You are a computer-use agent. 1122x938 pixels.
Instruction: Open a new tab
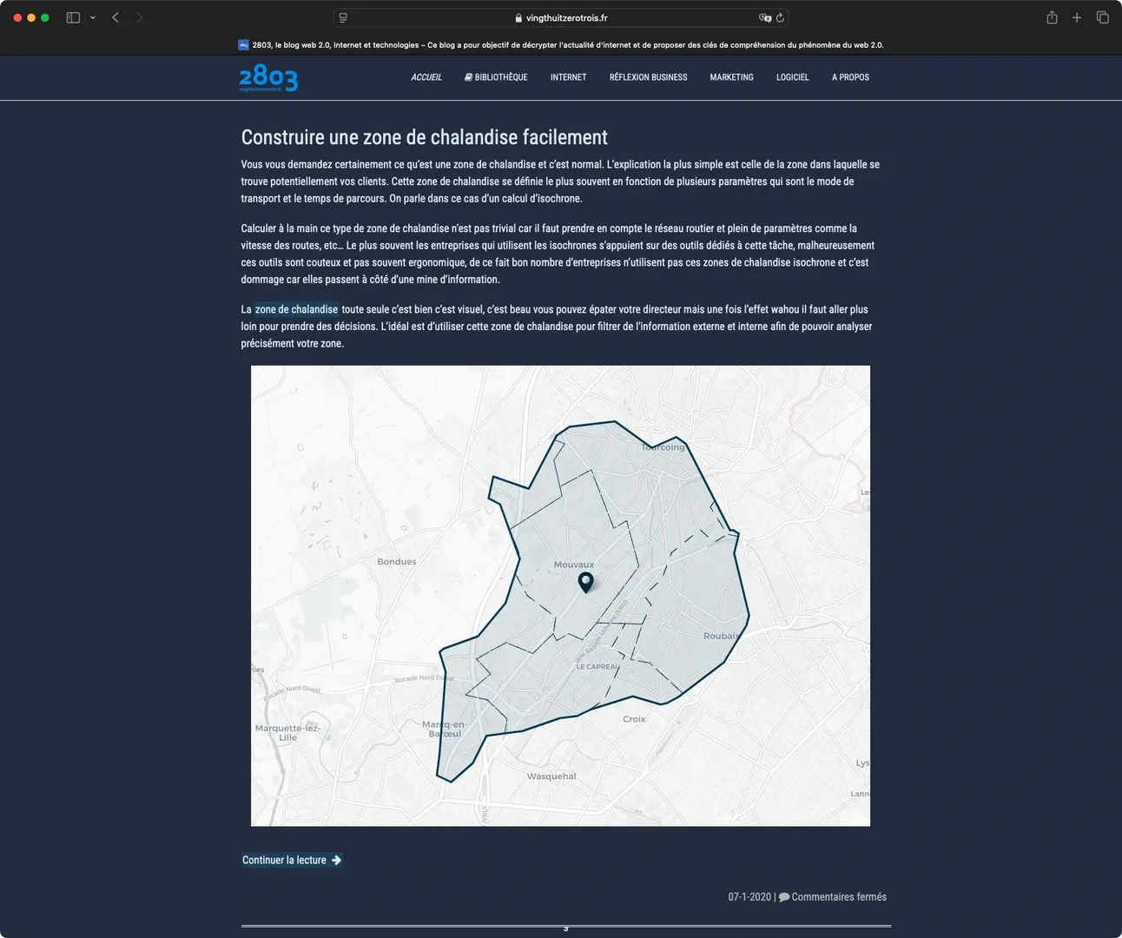[x=1077, y=17]
